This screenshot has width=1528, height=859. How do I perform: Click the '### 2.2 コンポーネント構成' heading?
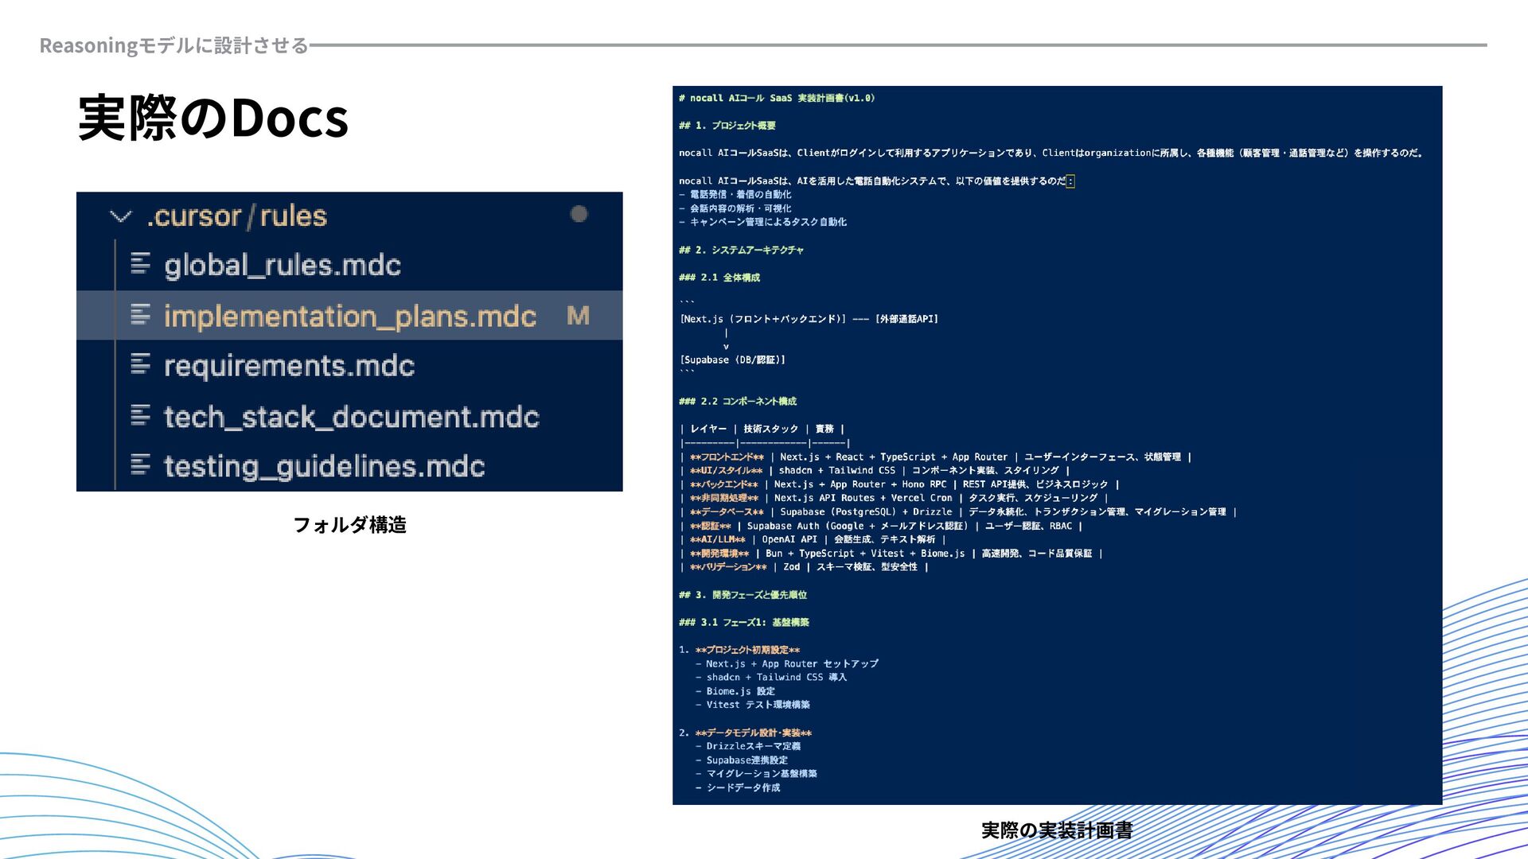pos(738,402)
